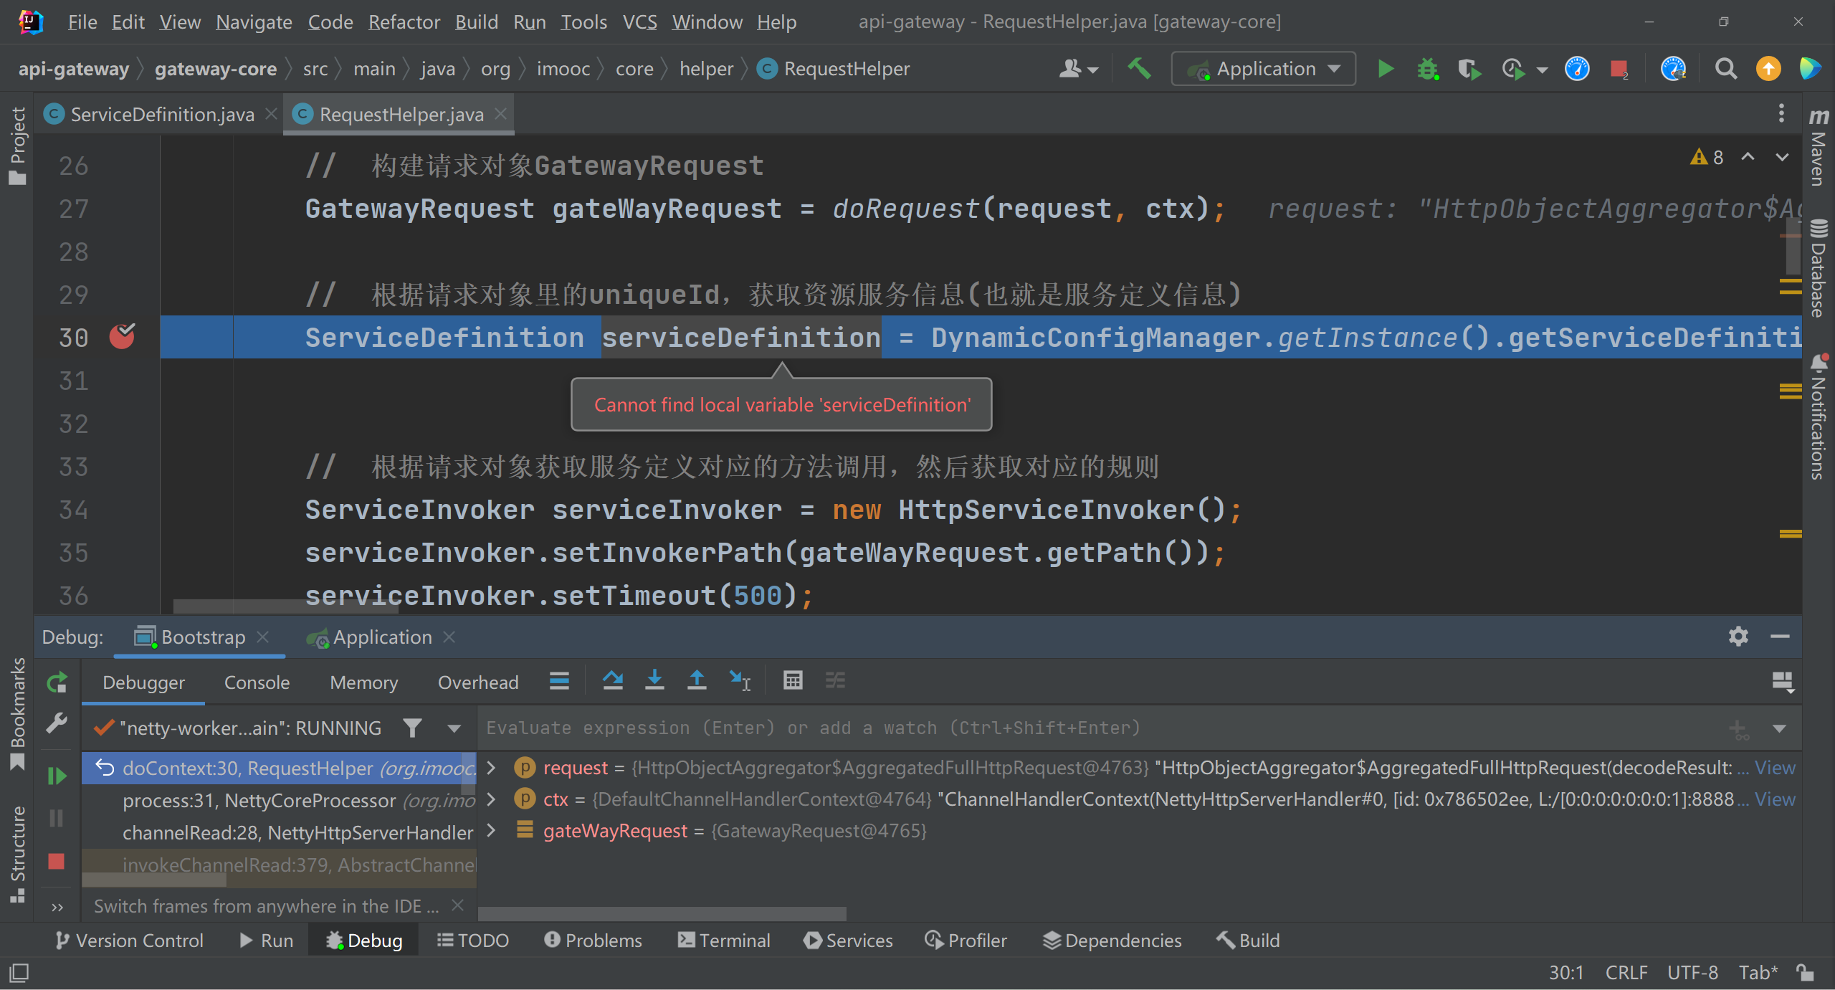Stop the running process via red square in toolbar

pyautogui.click(x=1618, y=69)
